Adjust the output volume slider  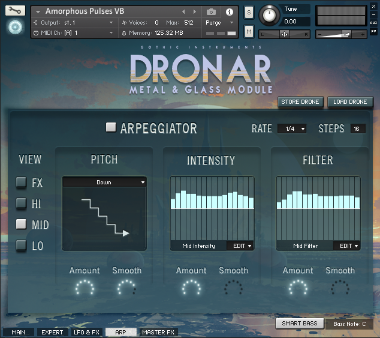(x=341, y=34)
